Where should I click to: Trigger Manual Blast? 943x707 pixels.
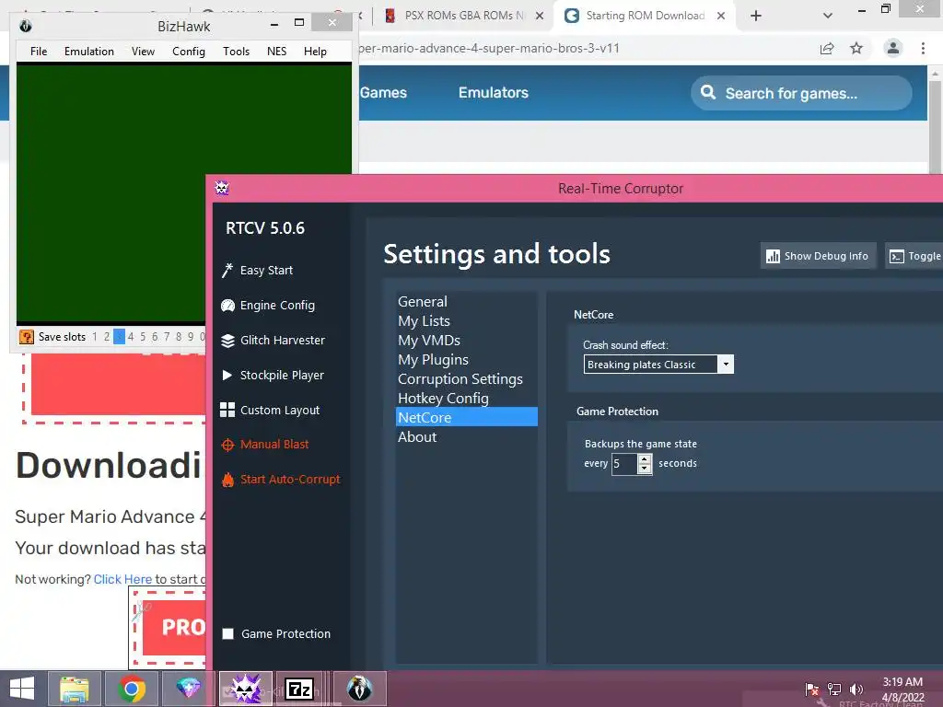265,445
